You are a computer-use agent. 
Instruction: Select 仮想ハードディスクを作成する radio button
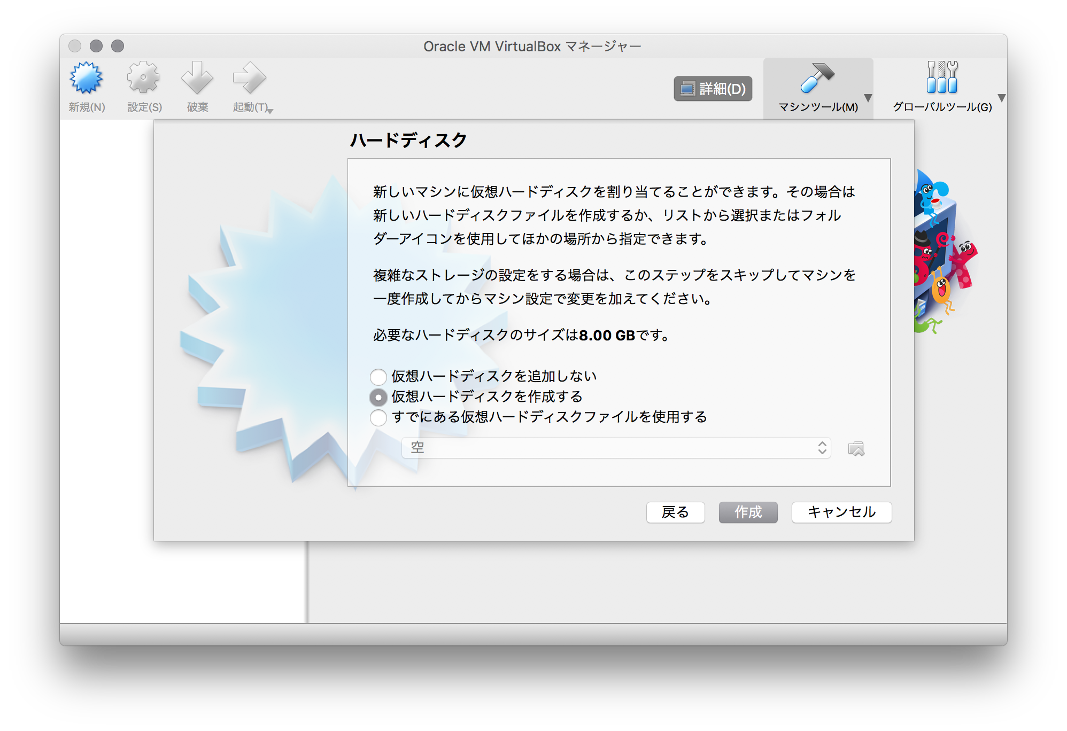(x=378, y=397)
